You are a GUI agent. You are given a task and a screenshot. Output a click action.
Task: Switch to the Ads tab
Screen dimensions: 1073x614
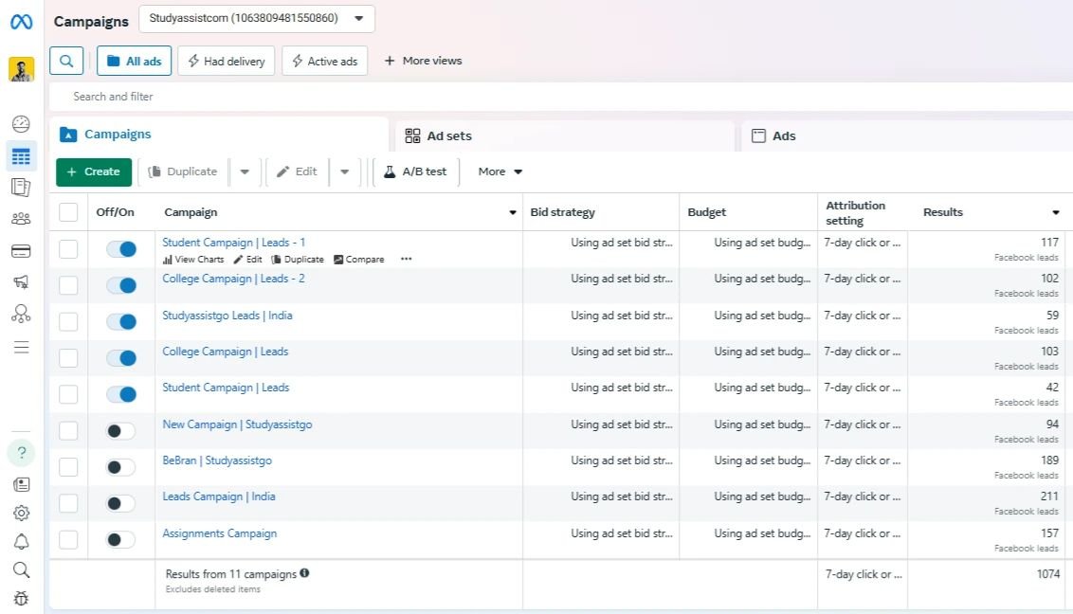click(907, 136)
